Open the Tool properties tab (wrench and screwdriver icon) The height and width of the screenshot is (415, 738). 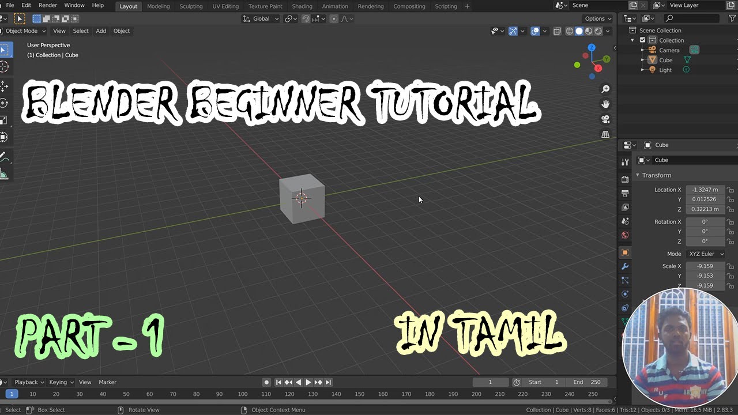click(625, 163)
